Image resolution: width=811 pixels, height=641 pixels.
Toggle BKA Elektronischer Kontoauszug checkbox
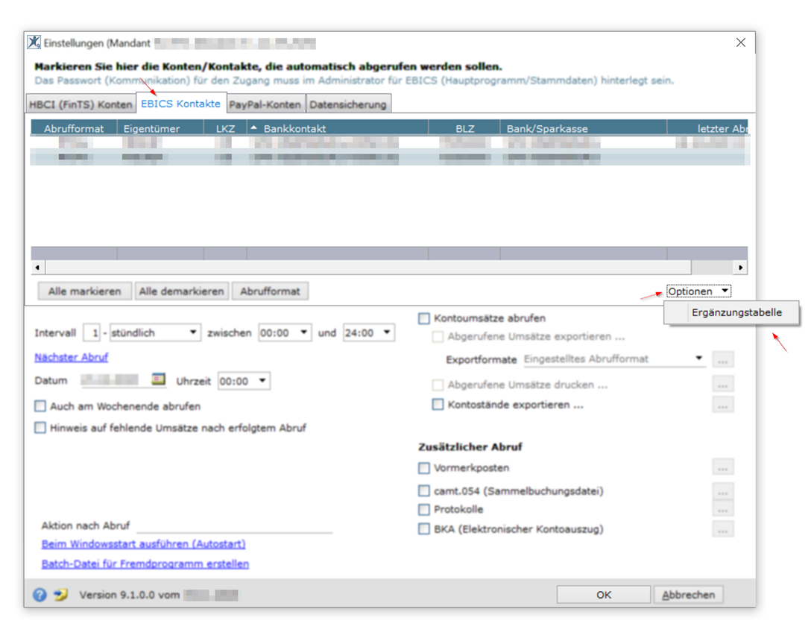[424, 528]
